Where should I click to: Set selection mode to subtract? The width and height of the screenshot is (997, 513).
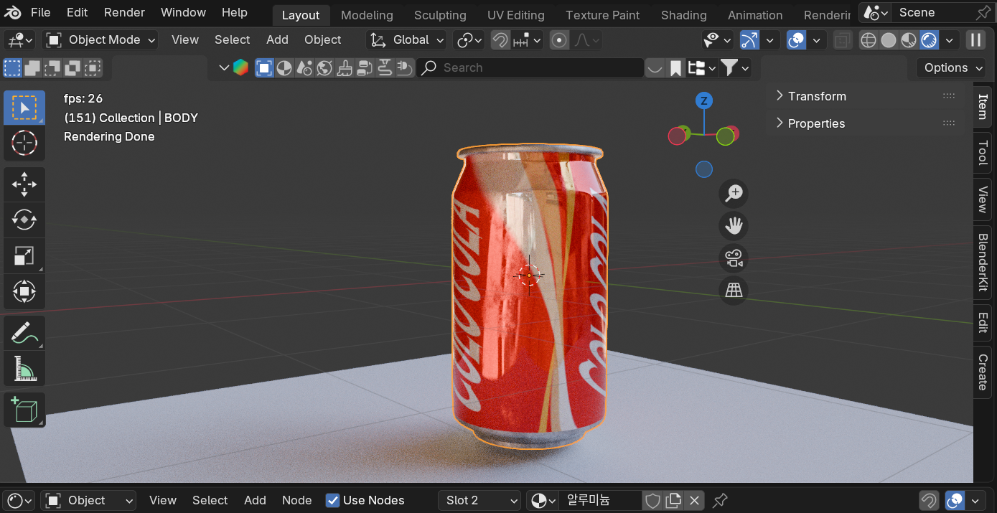point(52,68)
